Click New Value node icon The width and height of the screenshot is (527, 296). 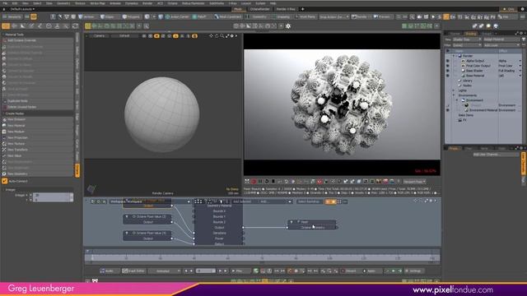(x=4, y=155)
